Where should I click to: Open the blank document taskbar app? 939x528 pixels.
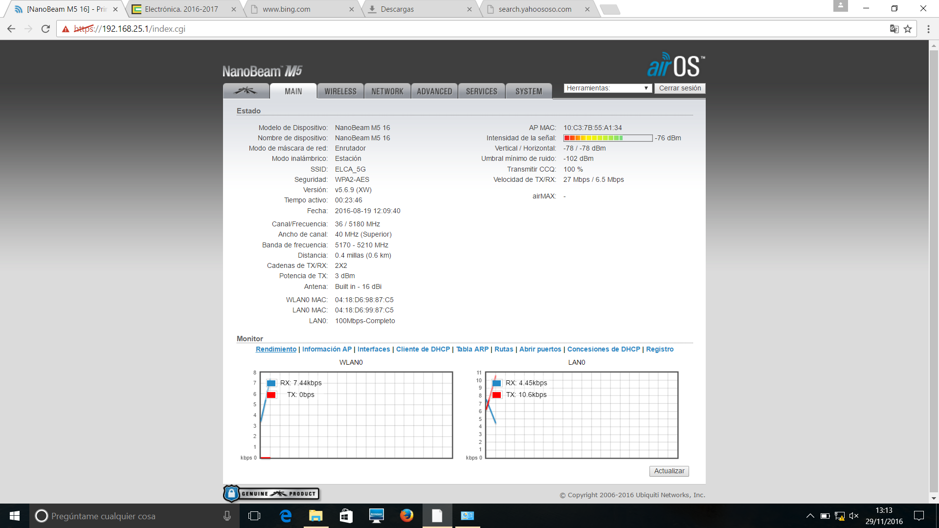[437, 516]
